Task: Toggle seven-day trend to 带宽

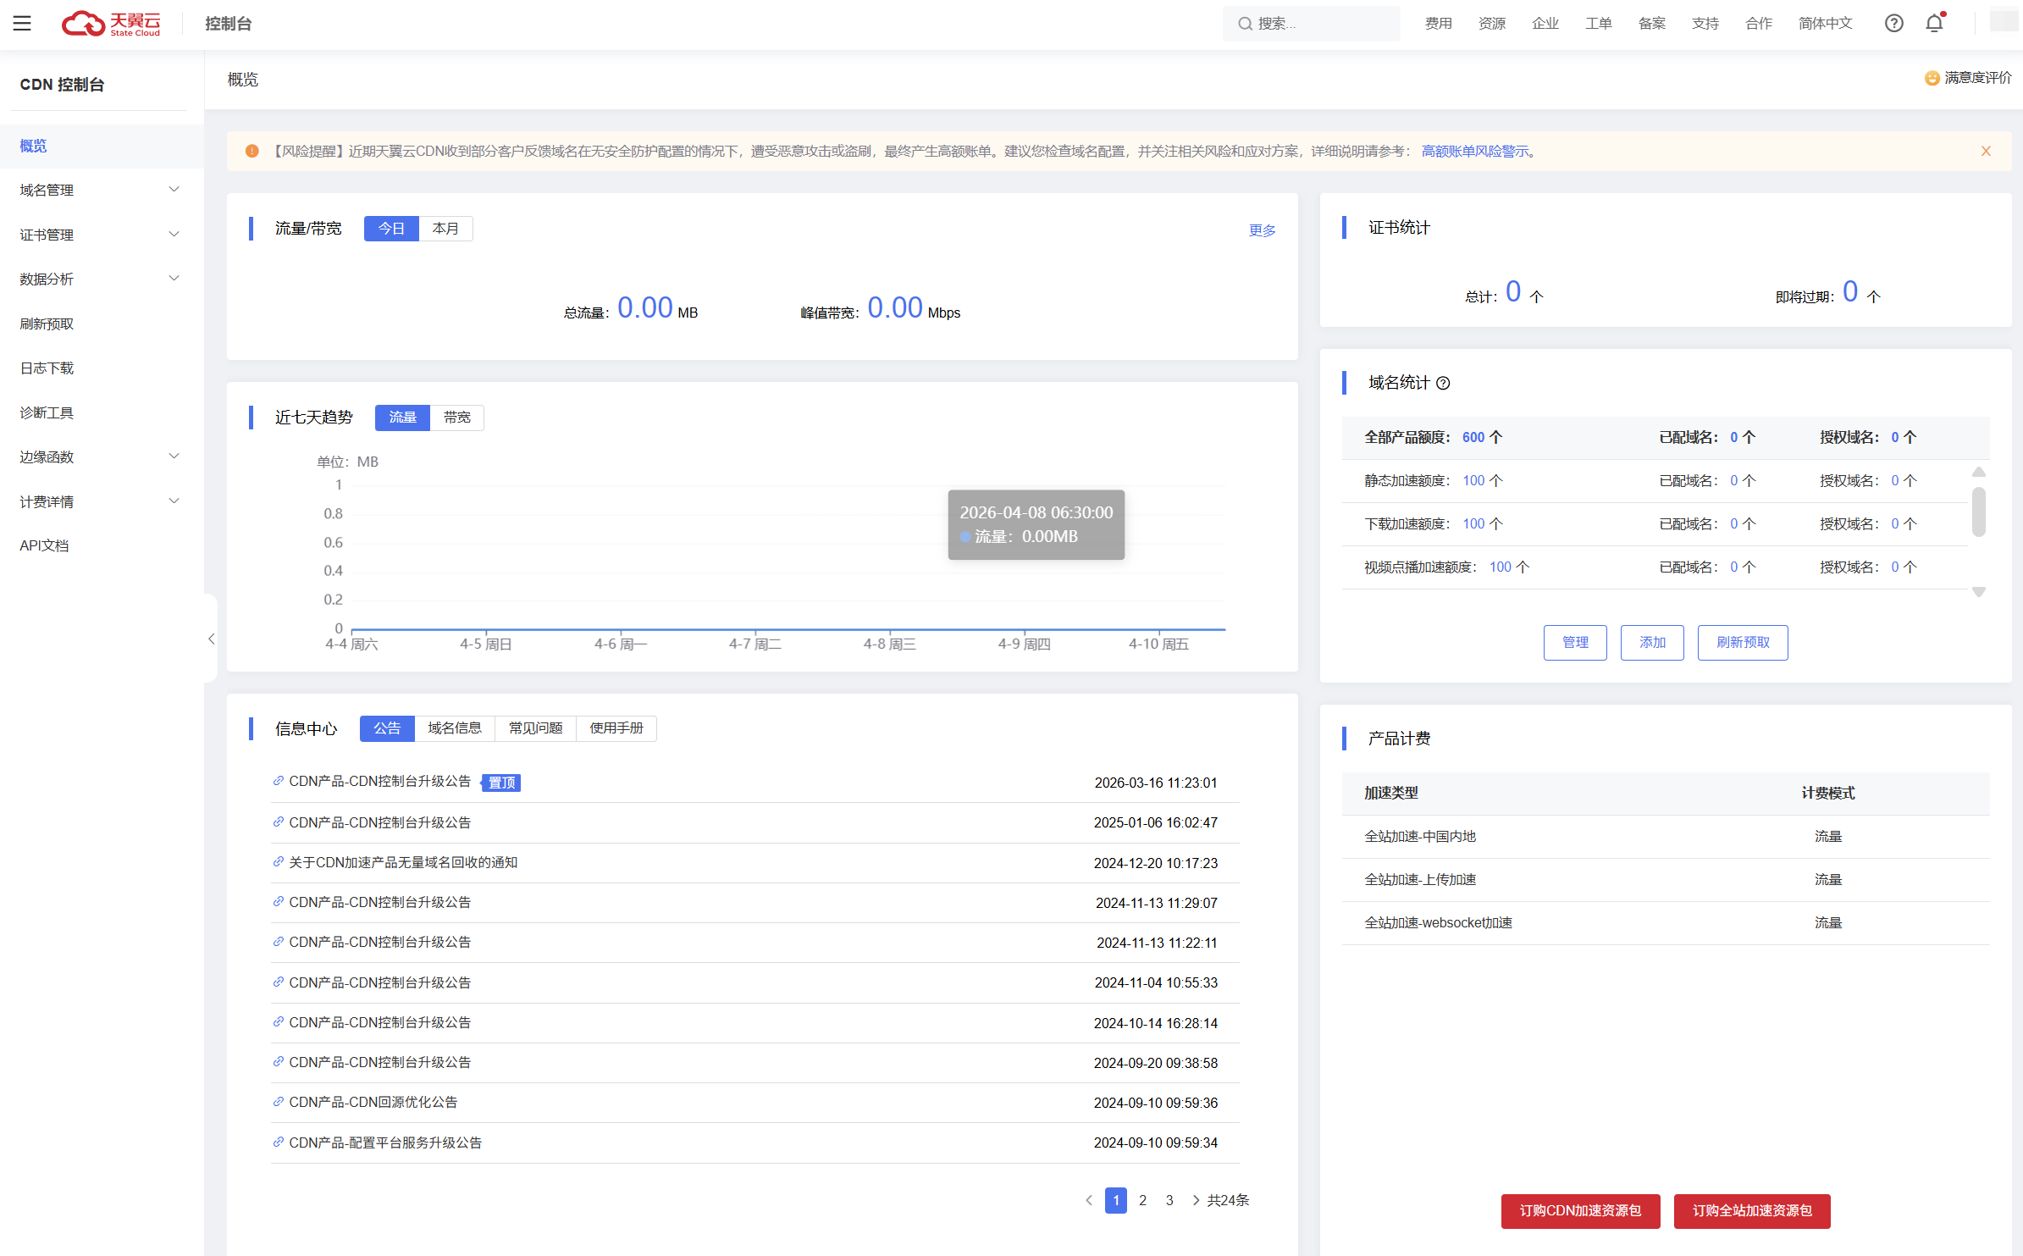Action: click(x=456, y=418)
